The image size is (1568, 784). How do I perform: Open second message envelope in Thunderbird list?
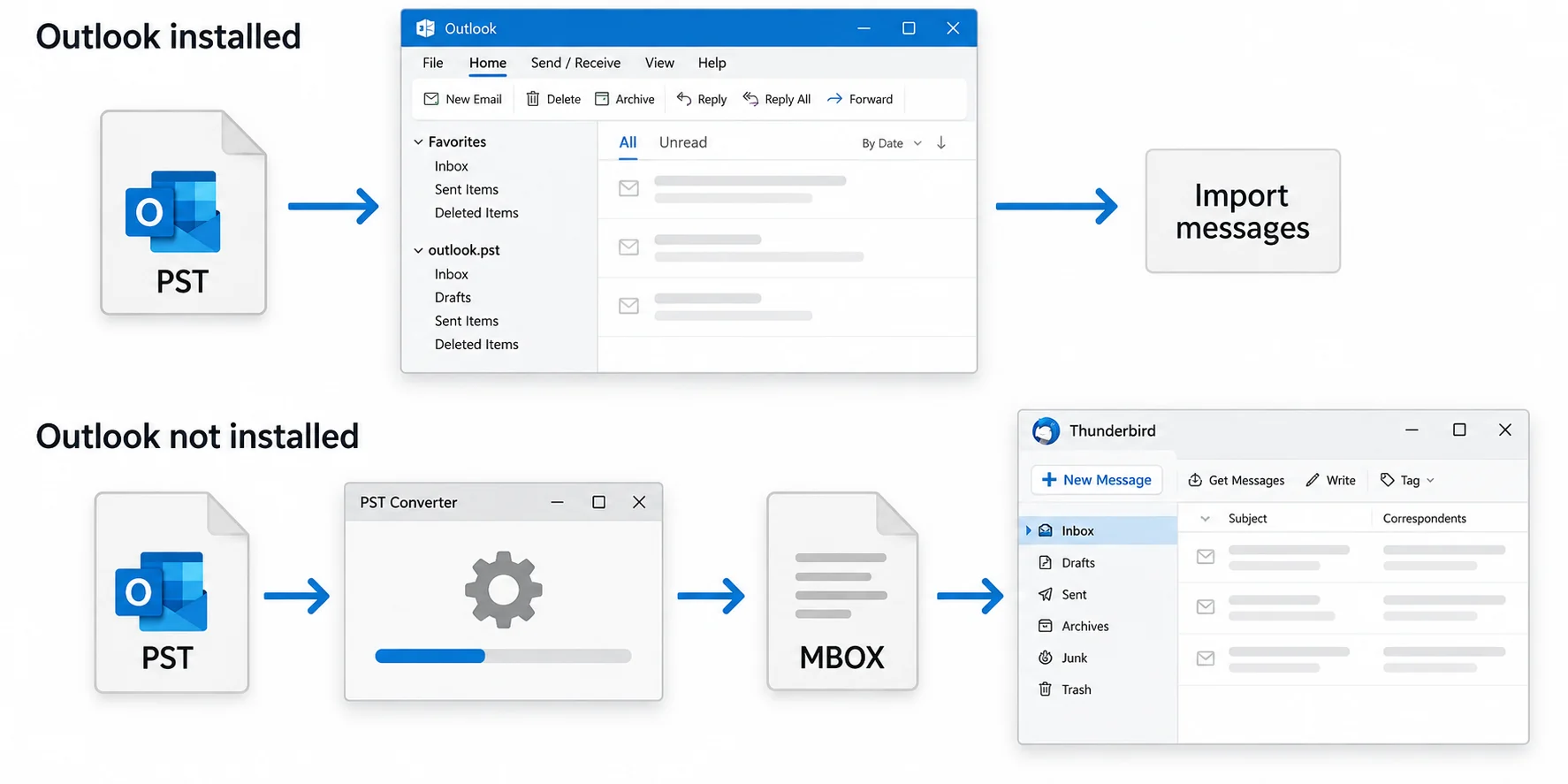point(1206,607)
